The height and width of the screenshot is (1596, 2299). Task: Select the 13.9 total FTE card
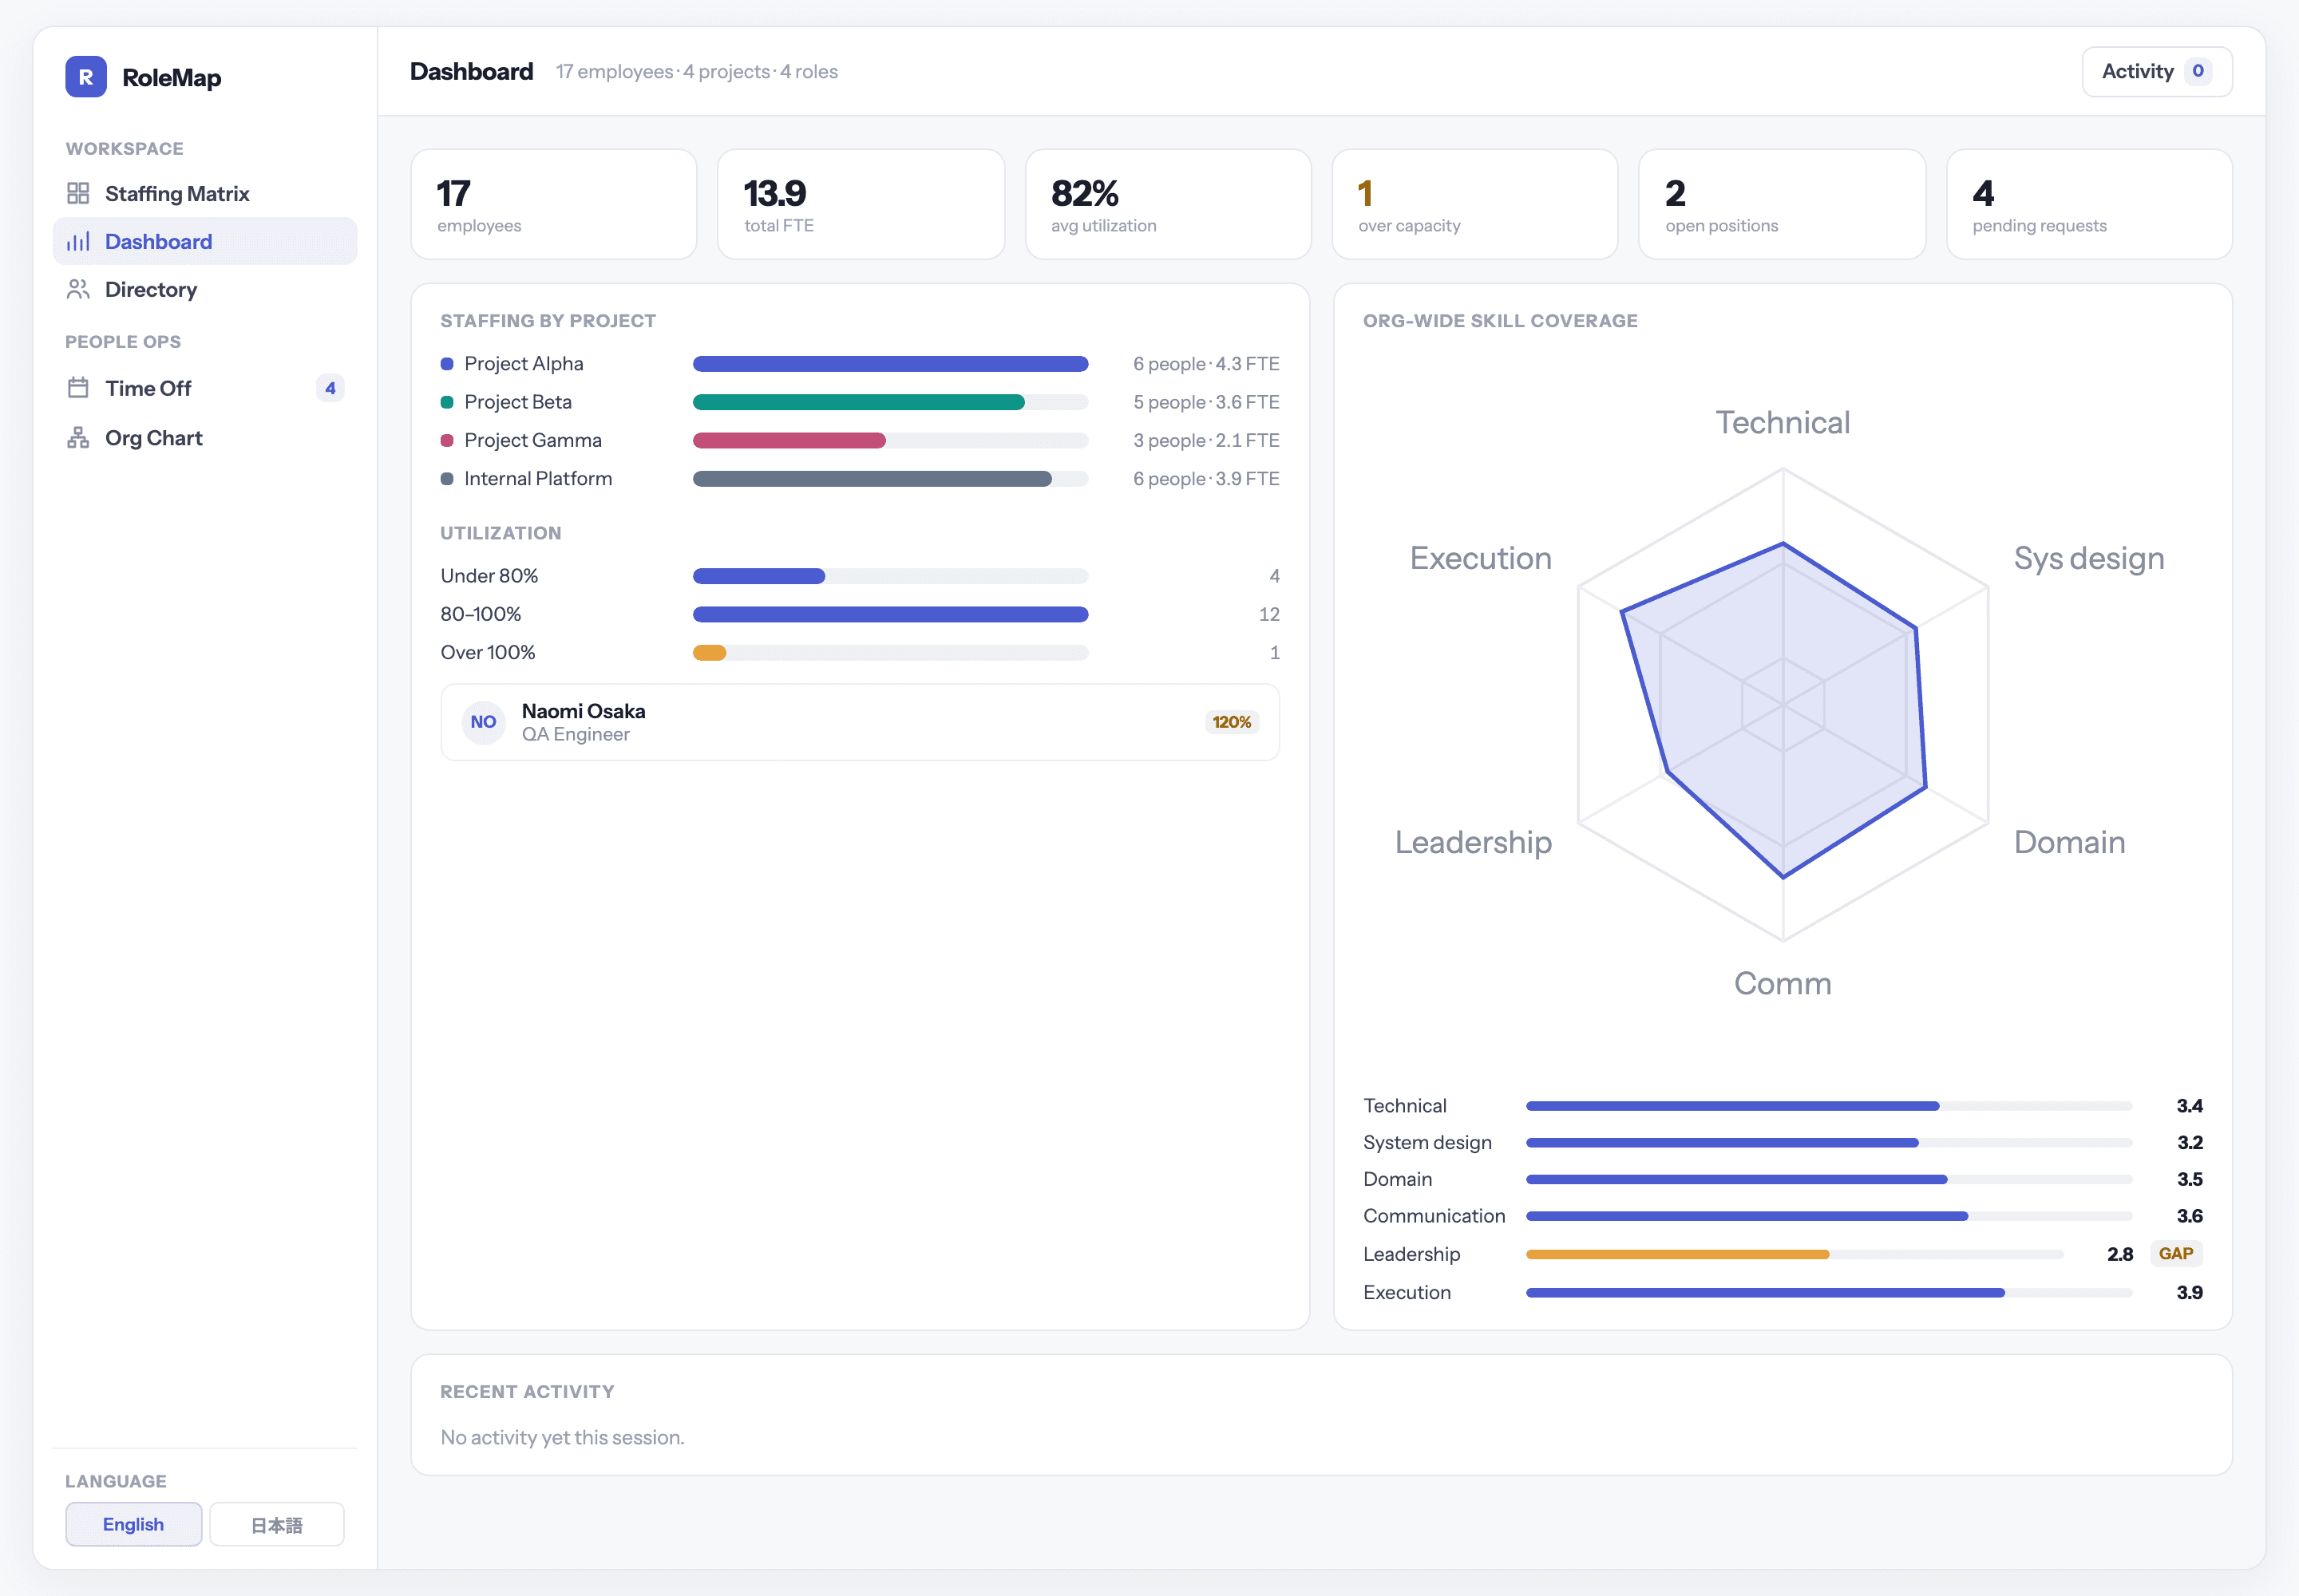pos(861,204)
